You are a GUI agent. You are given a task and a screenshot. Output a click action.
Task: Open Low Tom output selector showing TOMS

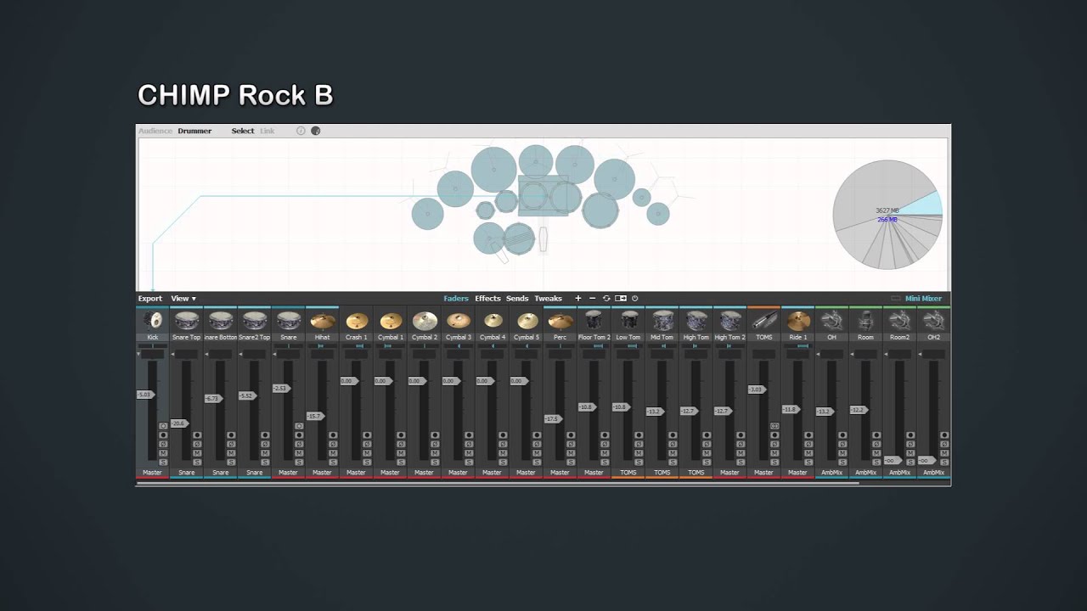(x=628, y=472)
